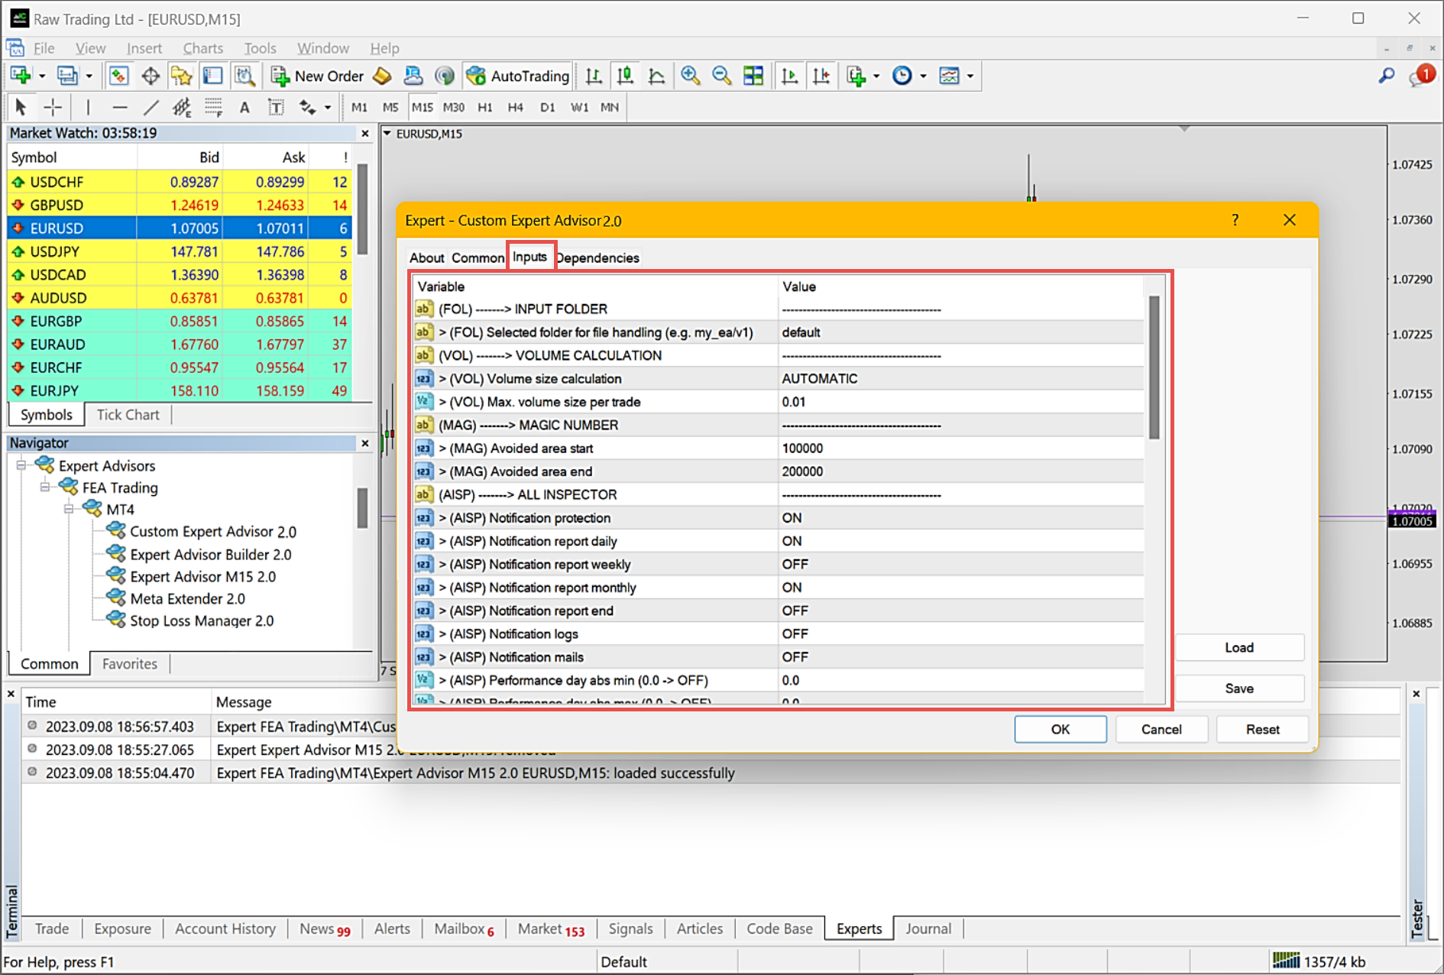
Task: Click the Navigator tree vertical scrollbar
Action: (x=362, y=507)
